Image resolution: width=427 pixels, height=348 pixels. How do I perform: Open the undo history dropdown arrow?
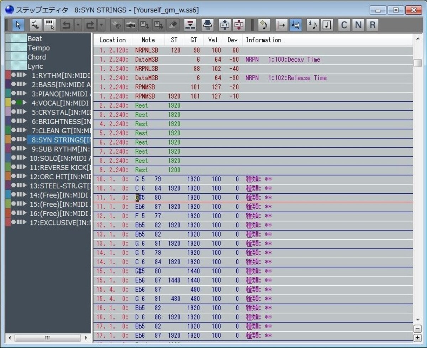(x=78, y=25)
